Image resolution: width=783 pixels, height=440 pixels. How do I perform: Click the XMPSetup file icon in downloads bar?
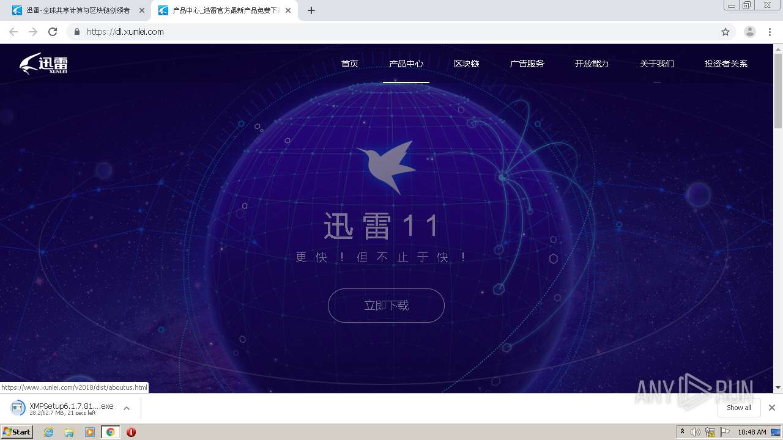click(18, 408)
